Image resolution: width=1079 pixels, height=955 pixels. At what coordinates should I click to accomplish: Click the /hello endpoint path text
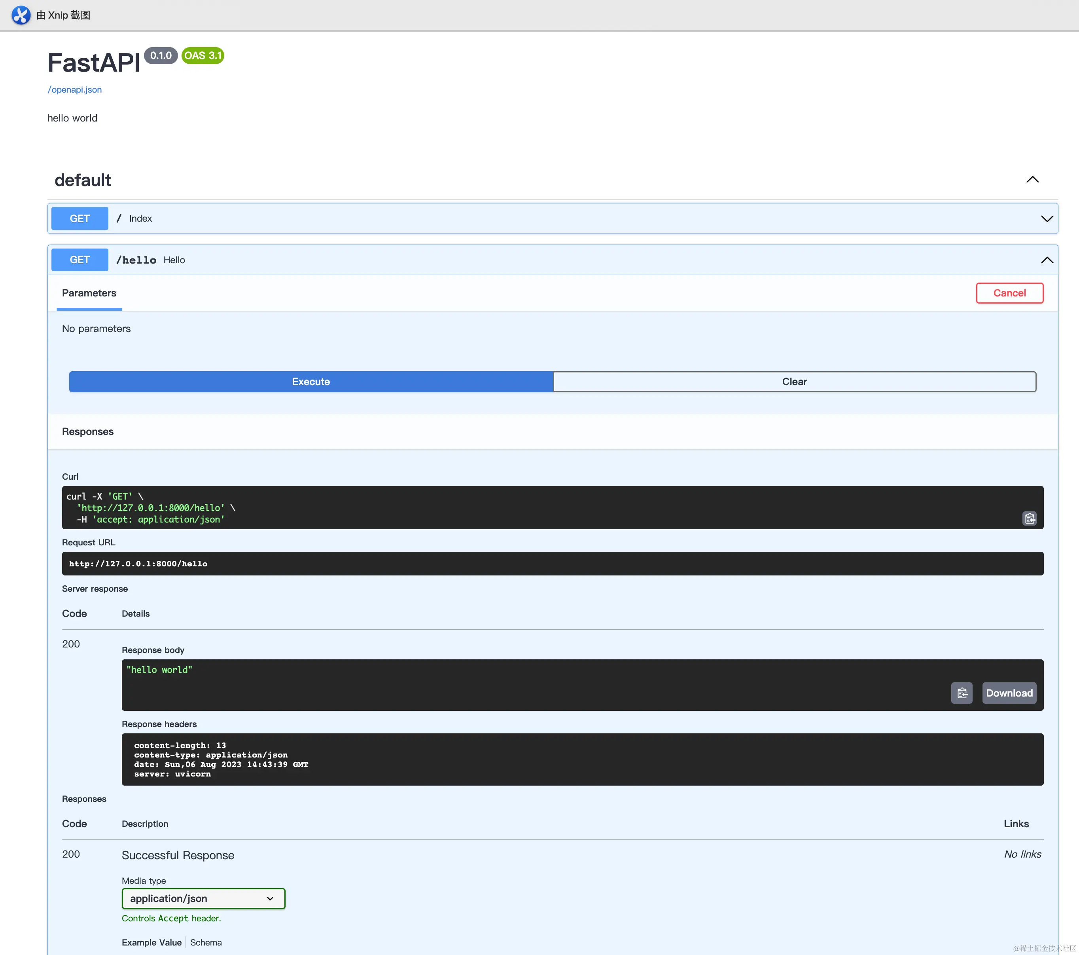coord(136,260)
